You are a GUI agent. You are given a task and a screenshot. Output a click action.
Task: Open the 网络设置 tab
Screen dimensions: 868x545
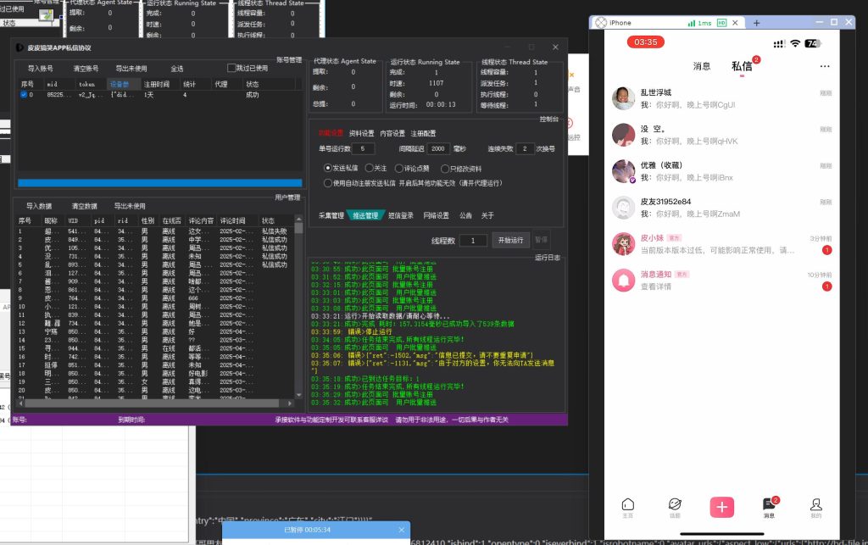click(x=436, y=215)
